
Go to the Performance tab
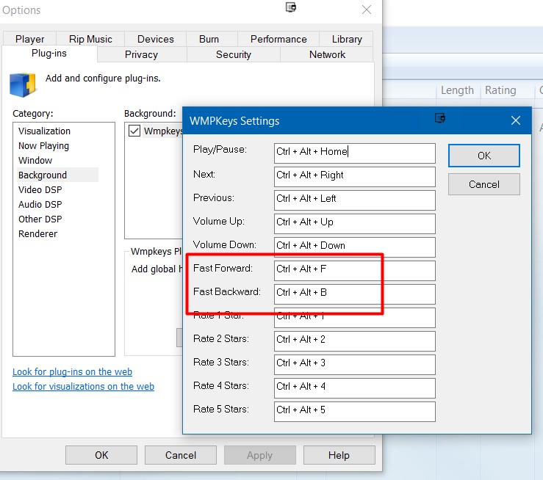pos(278,39)
